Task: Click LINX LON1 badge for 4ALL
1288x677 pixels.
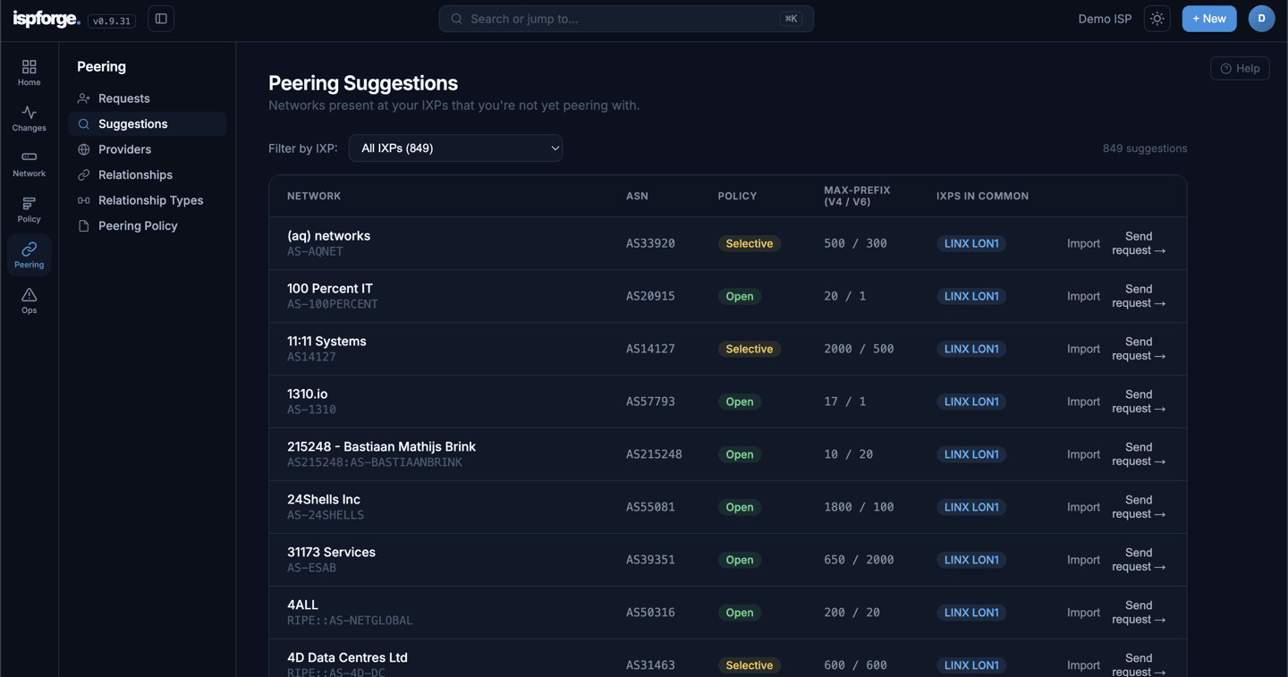Action: (x=971, y=613)
